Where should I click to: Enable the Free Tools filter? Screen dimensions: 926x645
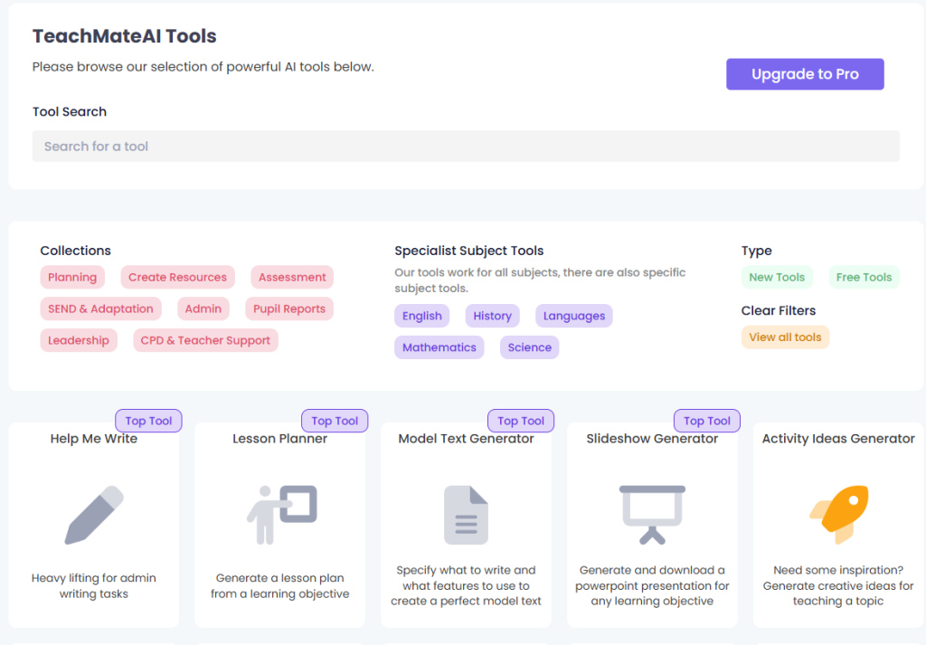click(x=864, y=277)
